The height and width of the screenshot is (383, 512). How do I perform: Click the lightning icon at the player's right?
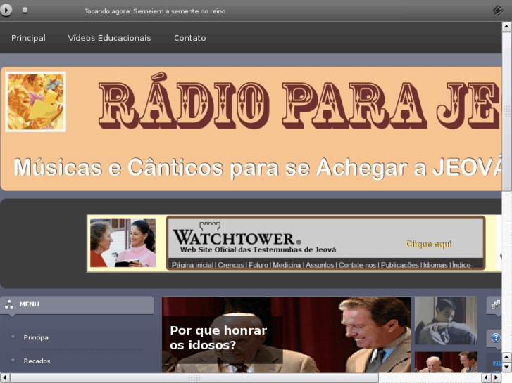click(x=498, y=11)
